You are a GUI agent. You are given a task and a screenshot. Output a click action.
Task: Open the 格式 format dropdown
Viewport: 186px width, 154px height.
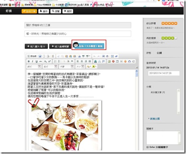pos(50,67)
